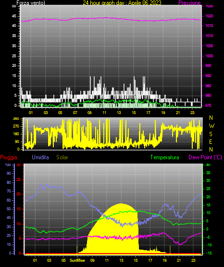Click the 1020 pressure axis value

[210, 16]
